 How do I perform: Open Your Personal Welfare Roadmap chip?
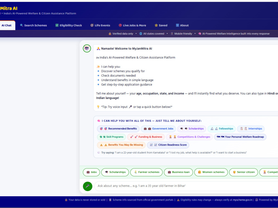(x=240, y=137)
